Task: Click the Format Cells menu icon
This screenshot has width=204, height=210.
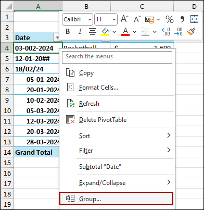Action: tap(70, 87)
